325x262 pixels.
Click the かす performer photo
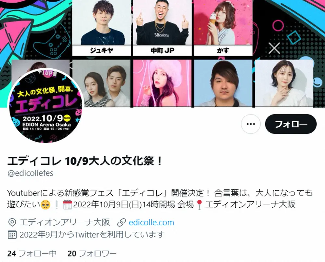point(223,22)
